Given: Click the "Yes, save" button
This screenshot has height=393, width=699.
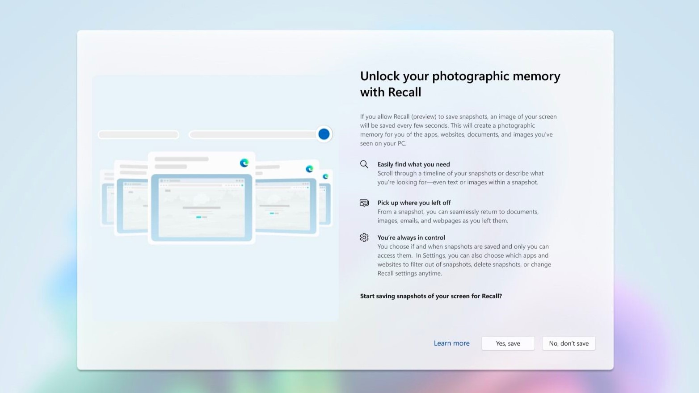Looking at the screenshot, I should [508, 343].
